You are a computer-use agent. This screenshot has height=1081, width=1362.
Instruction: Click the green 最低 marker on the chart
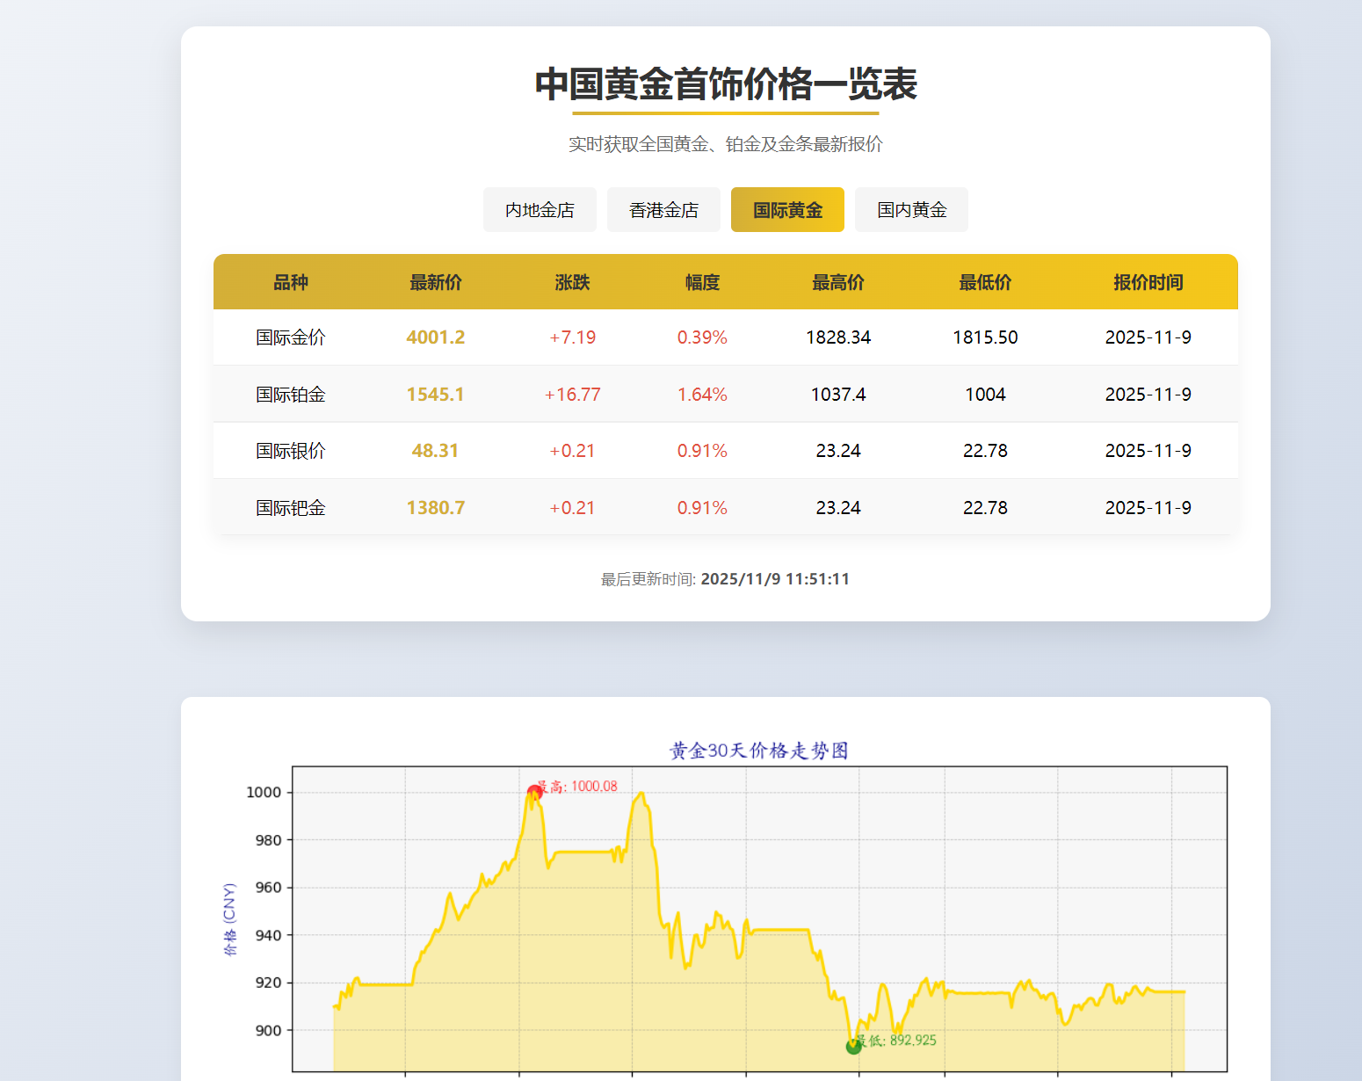(853, 1046)
